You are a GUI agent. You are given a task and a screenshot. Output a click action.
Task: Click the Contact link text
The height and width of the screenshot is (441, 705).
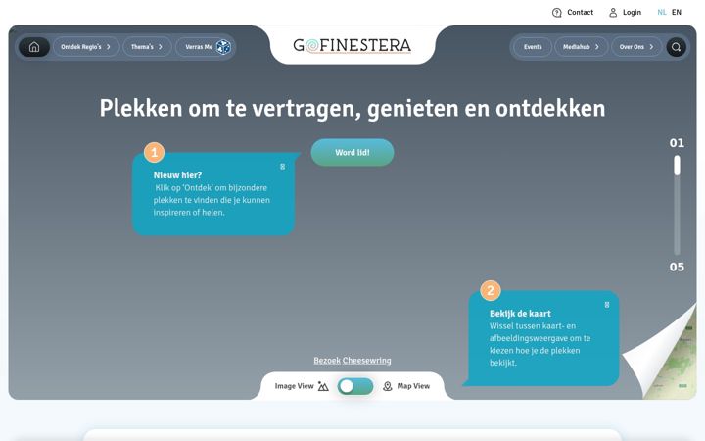click(580, 12)
